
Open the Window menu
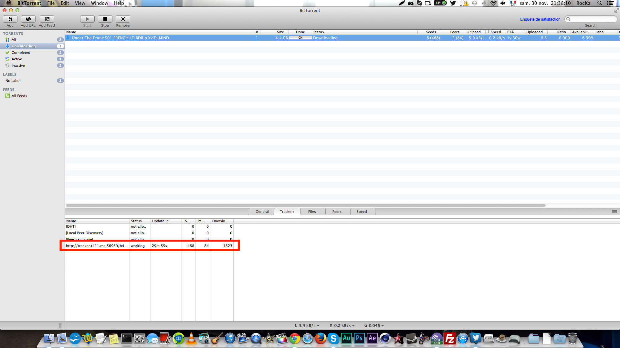(100, 3)
